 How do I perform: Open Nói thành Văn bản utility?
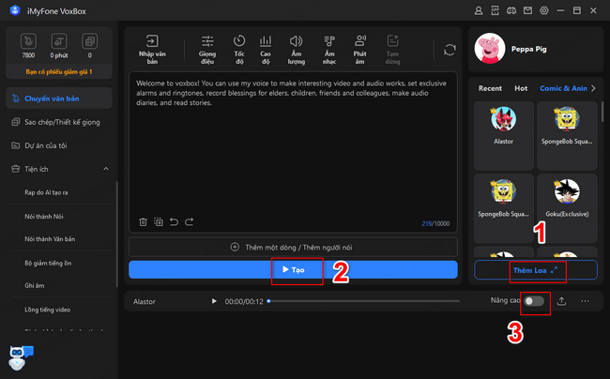50,239
